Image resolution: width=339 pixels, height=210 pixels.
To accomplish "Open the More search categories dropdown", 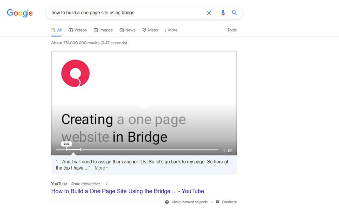I will click(x=171, y=30).
